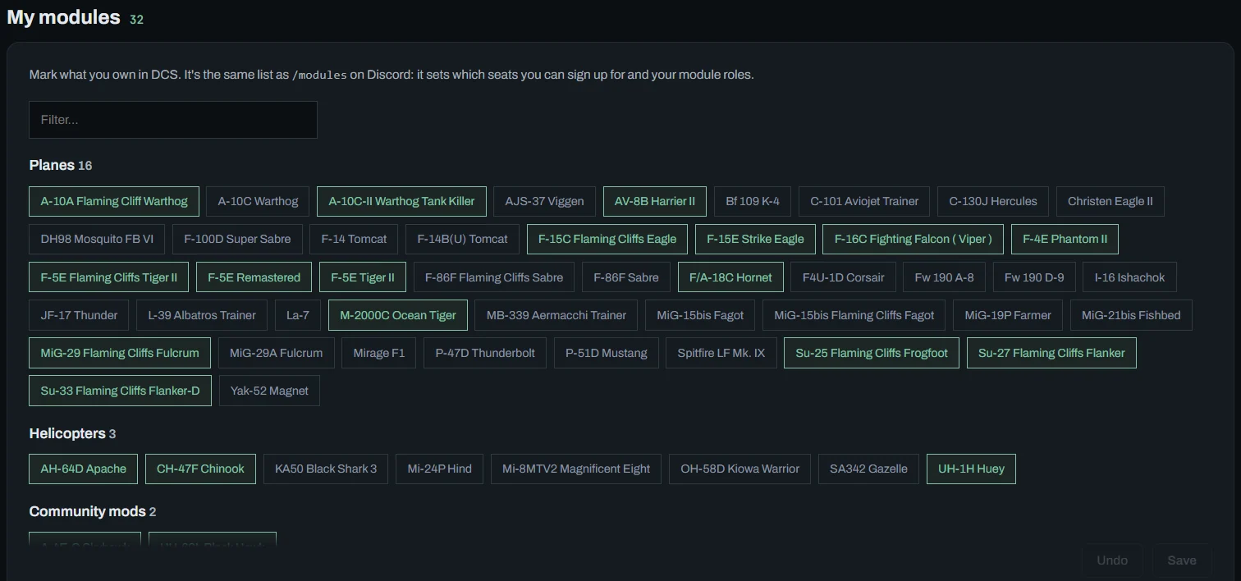This screenshot has width=1241, height=581.
Task: Deselect A-10A Flaming Cliff Warthog module
Action: click(x=114, y=201)
